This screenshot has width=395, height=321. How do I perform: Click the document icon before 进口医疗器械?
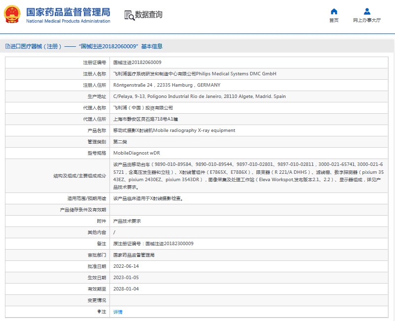click(7, 46)
